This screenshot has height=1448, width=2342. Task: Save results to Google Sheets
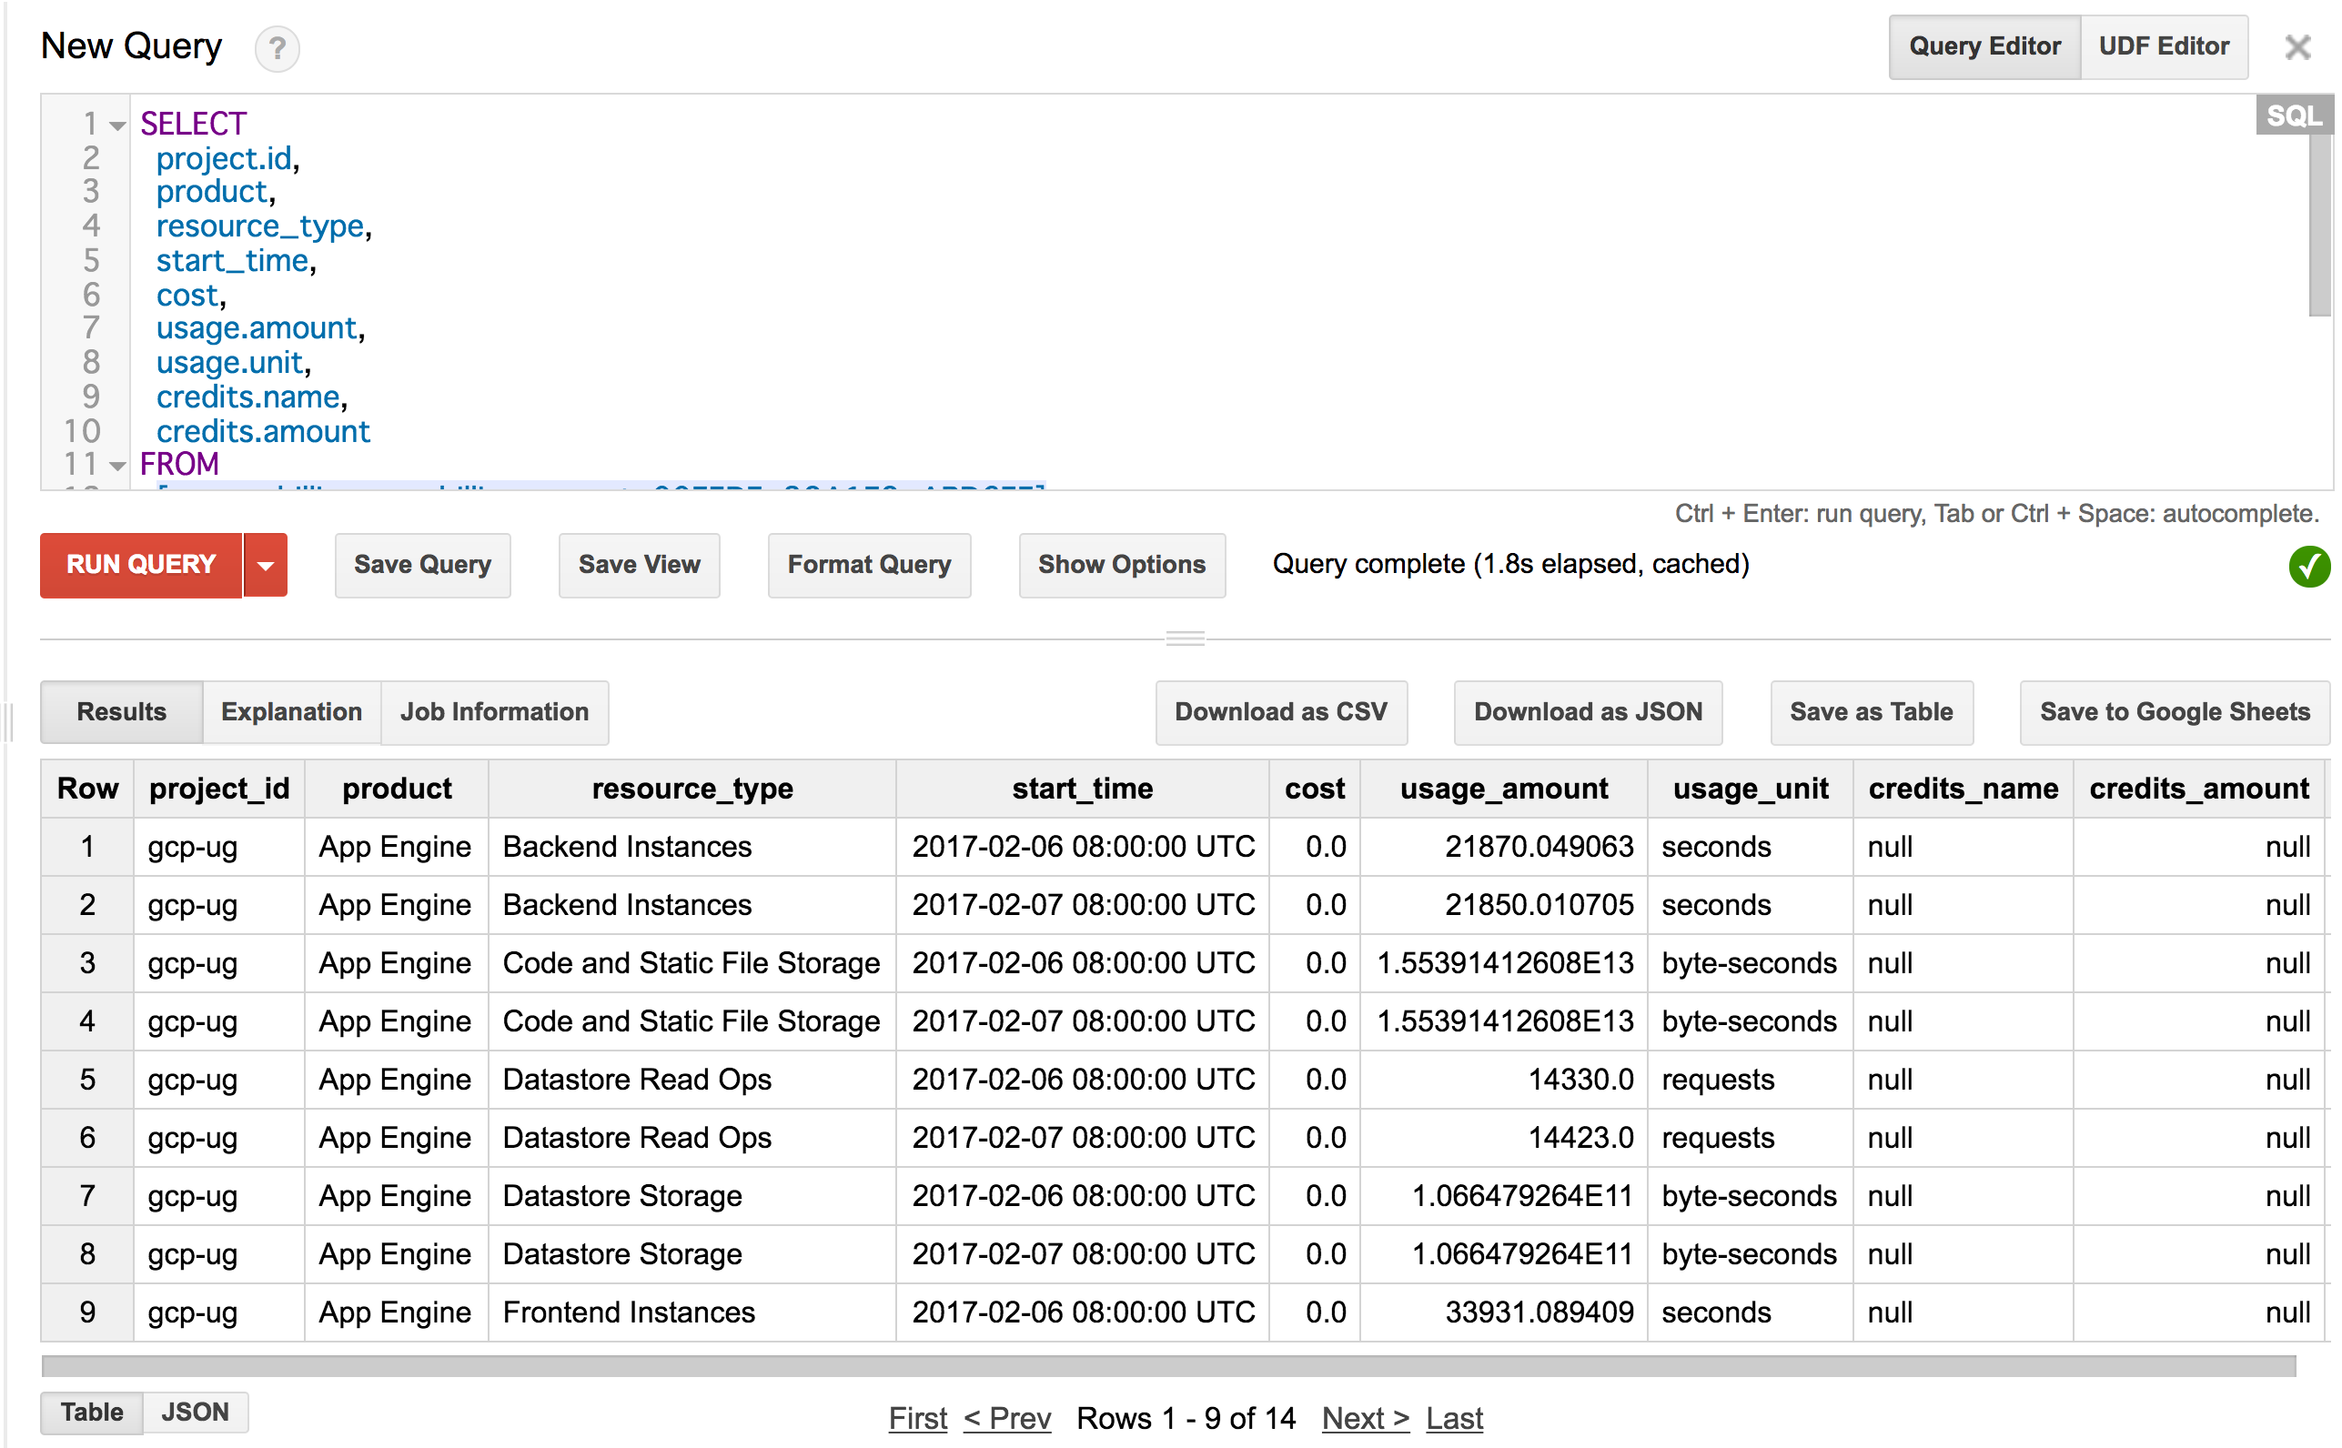tap(2175, 711)
